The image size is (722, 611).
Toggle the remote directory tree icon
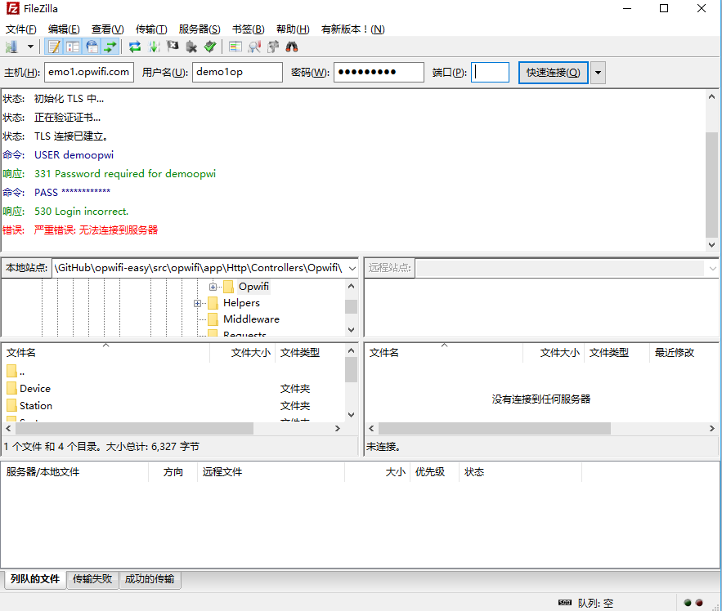92,47
